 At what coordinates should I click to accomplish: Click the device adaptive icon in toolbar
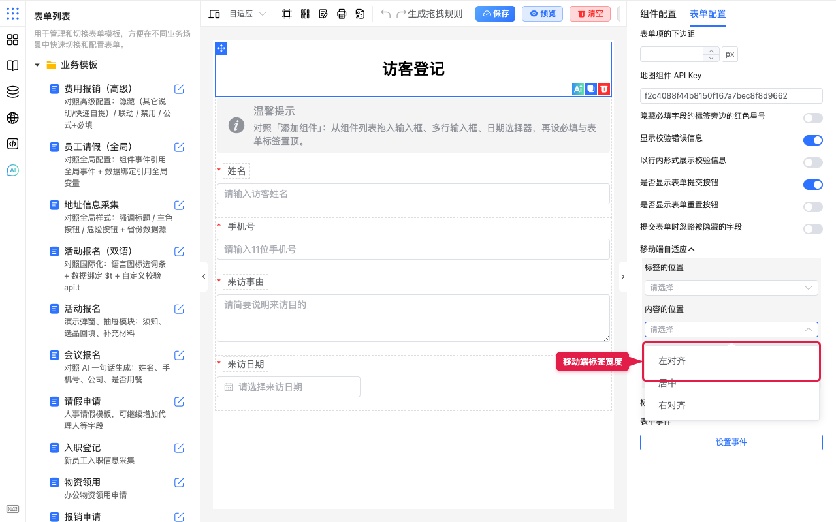pos(214,14)
